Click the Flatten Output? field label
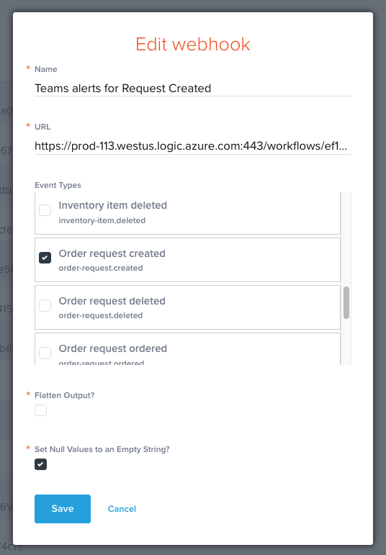The image size is (386, 555). click(64, 395)
